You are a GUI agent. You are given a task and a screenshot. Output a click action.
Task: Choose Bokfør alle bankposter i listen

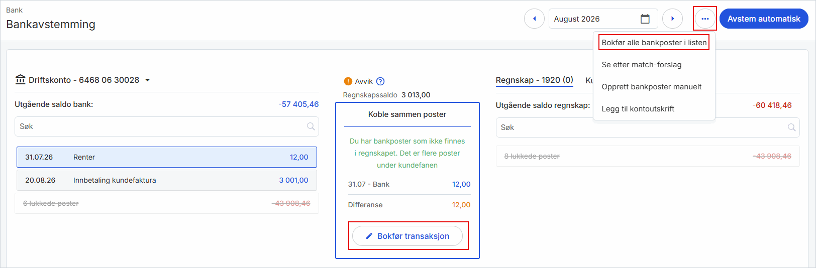(x=654, y=43)
